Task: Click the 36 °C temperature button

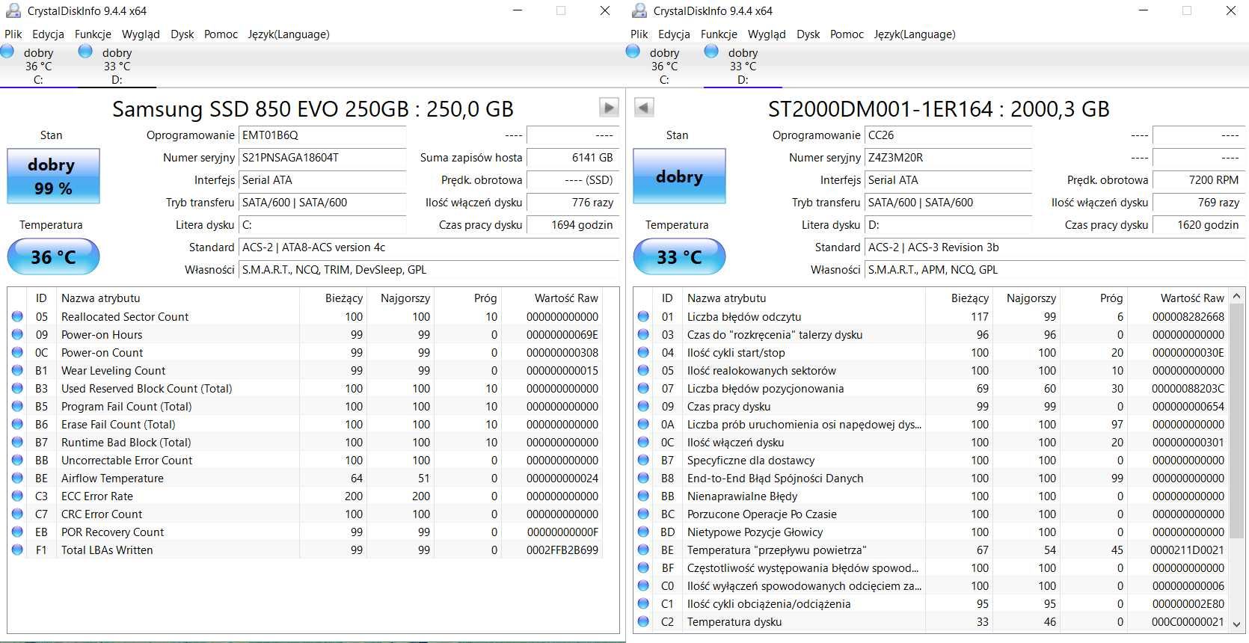Action: [53, 256]
